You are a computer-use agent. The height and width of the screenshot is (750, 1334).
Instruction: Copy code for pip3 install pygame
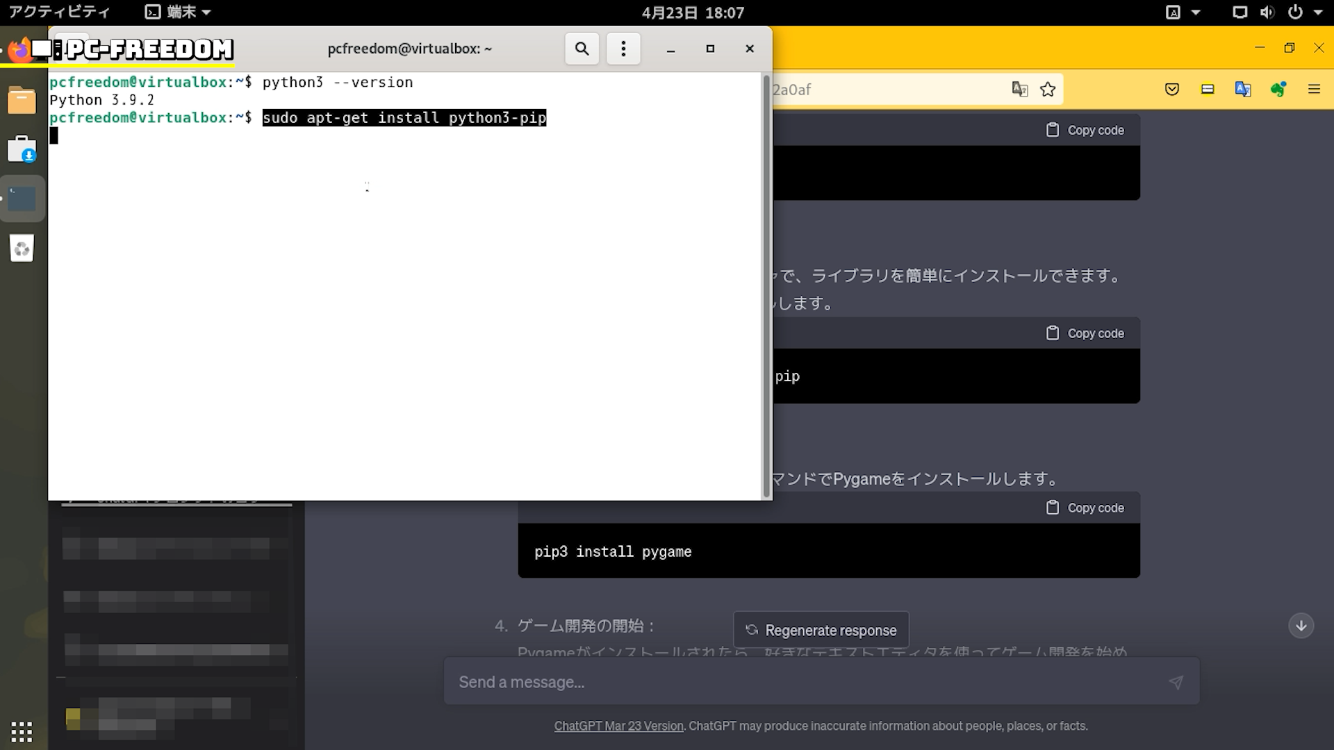tap(1085, 508)
